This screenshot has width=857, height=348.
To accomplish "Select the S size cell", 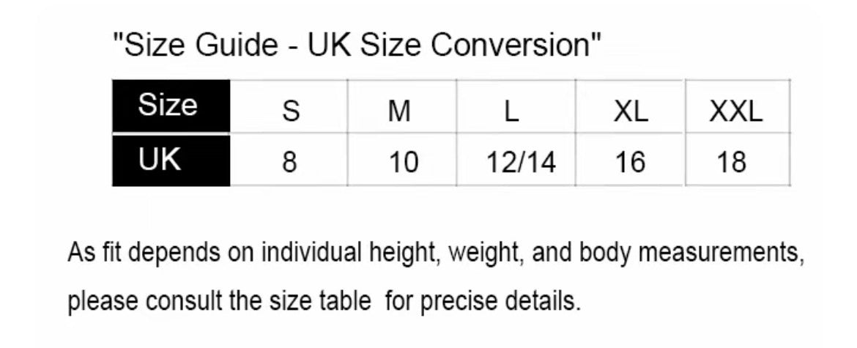I will point(289,106).
